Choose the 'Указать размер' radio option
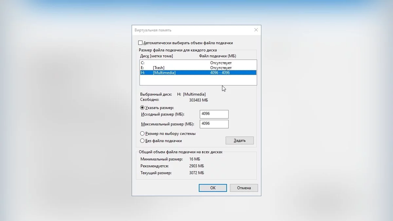Screen dimensions: 393x221 (142, 108)
